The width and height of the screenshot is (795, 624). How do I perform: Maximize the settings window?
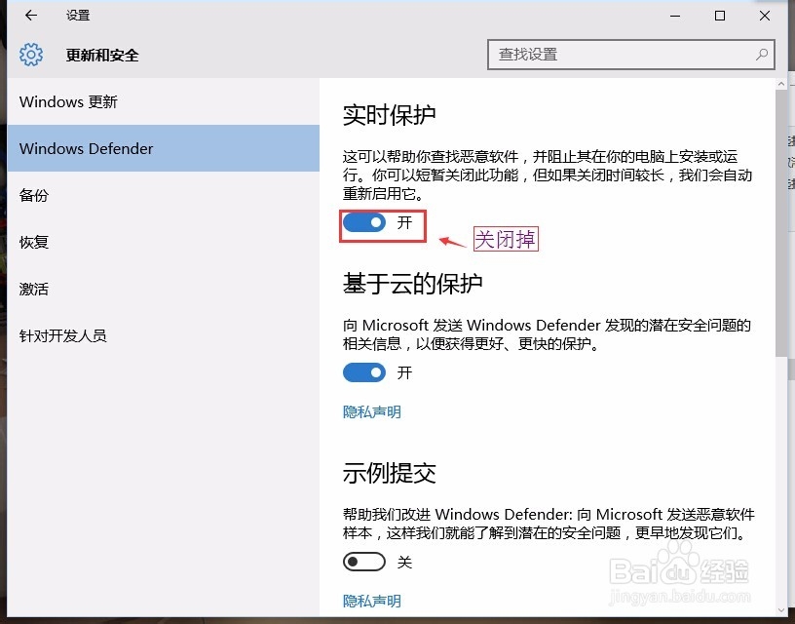pyautogui.click(x=719, y=16)
